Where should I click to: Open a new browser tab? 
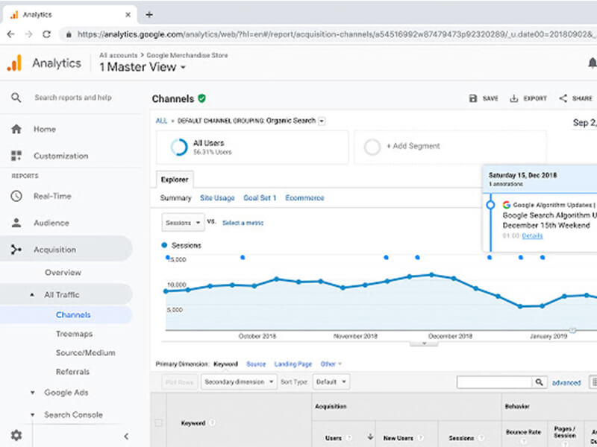tap(149, 14)
